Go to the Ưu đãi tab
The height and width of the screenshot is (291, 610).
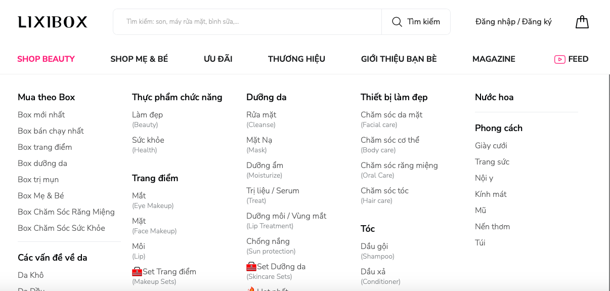(x=218, y=59)
